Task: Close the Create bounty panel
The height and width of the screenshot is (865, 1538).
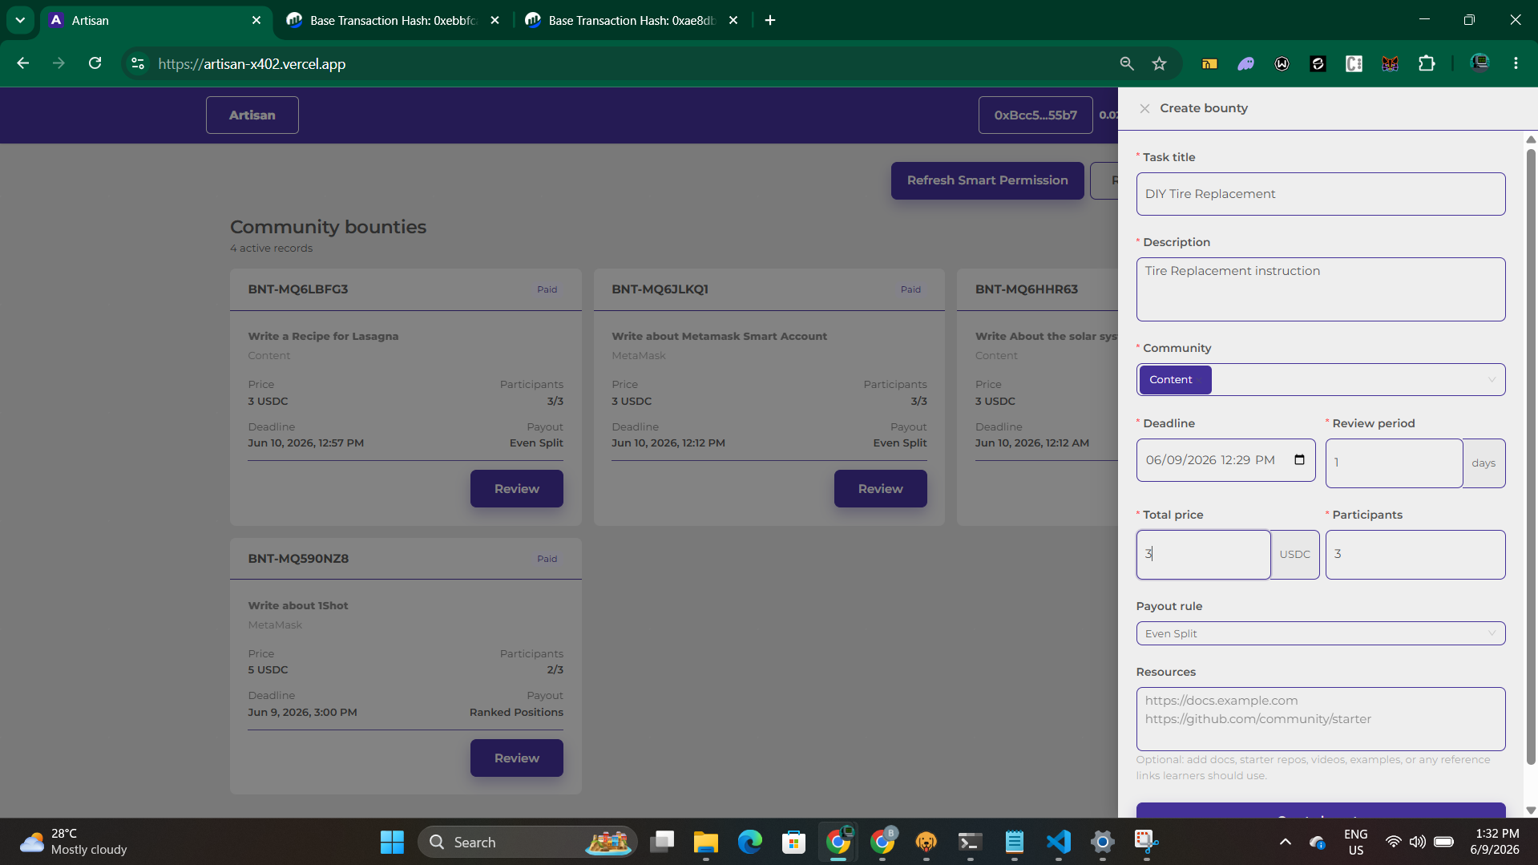Action: 1144,108
